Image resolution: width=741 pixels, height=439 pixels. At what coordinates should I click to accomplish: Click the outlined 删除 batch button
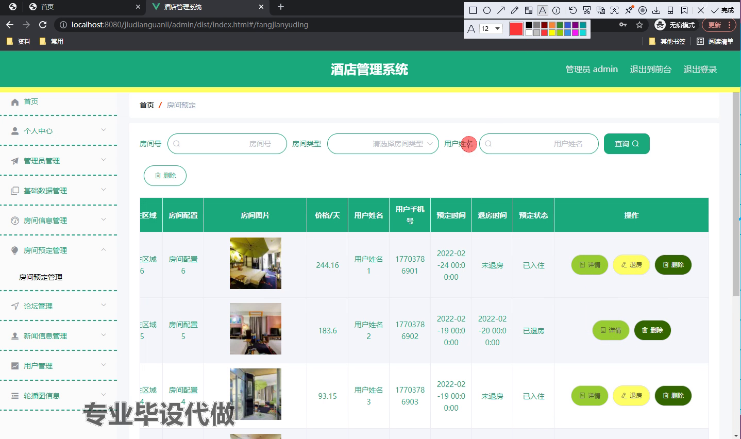click(165, 176)
